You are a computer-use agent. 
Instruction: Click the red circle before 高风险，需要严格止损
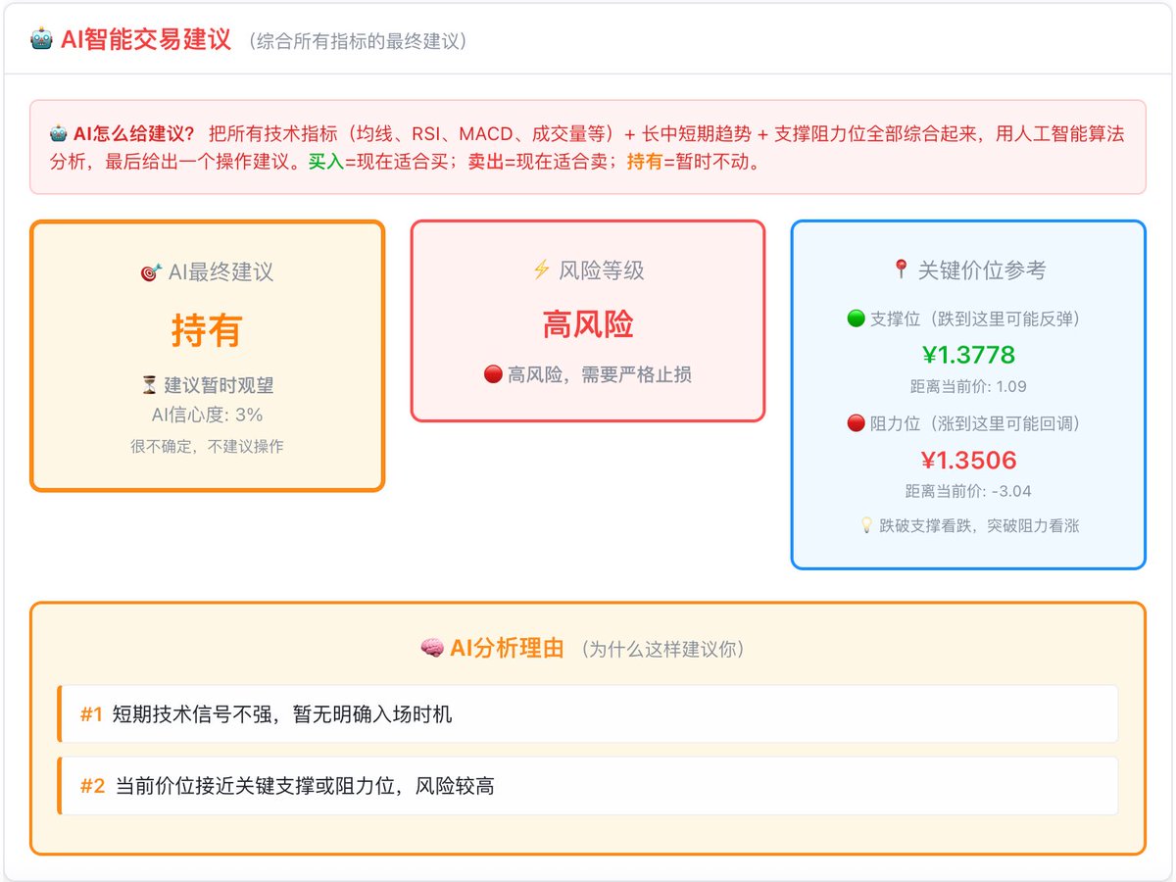493,374
